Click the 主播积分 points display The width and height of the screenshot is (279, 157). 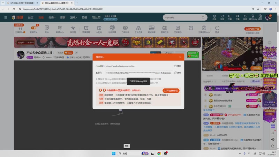pos(20,30)
